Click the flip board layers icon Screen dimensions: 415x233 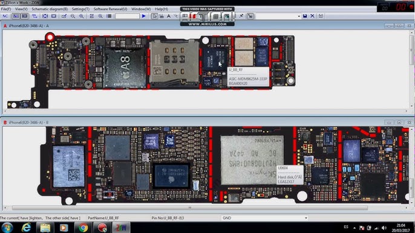pyautogui.click(x=34, y=16)
